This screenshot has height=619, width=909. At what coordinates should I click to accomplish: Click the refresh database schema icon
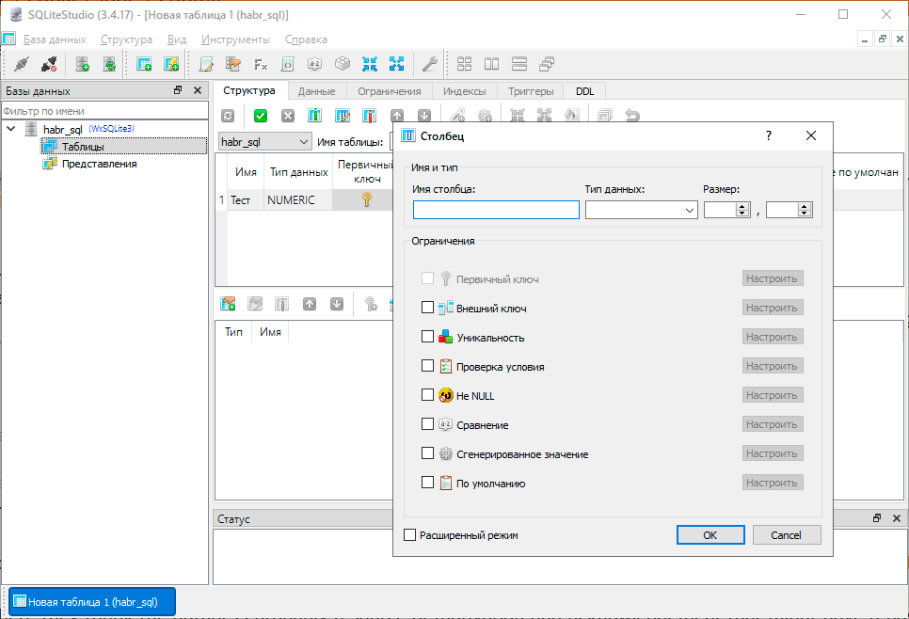click(109, 64)
